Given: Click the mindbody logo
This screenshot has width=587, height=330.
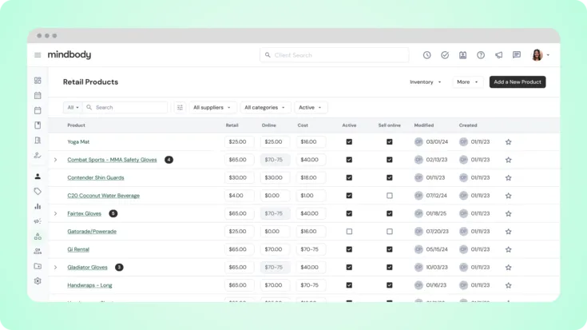Looking at the screenshot, I should [69, 54].
